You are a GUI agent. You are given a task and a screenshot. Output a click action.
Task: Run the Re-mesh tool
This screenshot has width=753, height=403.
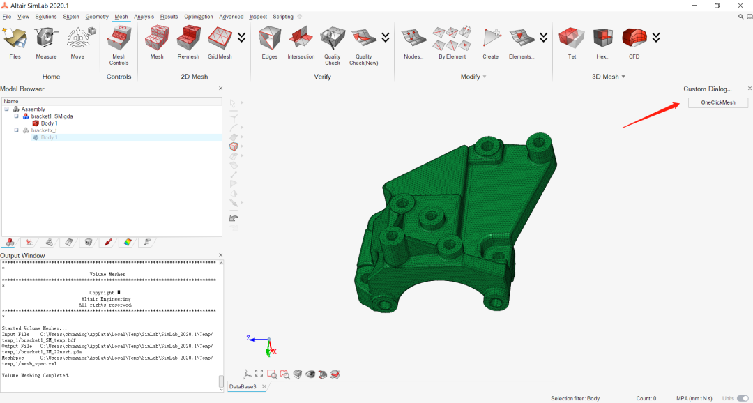pyautogui.click(x=188, y=43)
